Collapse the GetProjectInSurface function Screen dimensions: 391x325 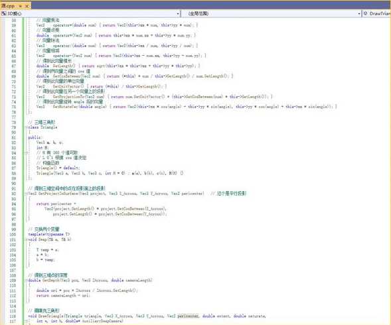click(x=27, y=194)
